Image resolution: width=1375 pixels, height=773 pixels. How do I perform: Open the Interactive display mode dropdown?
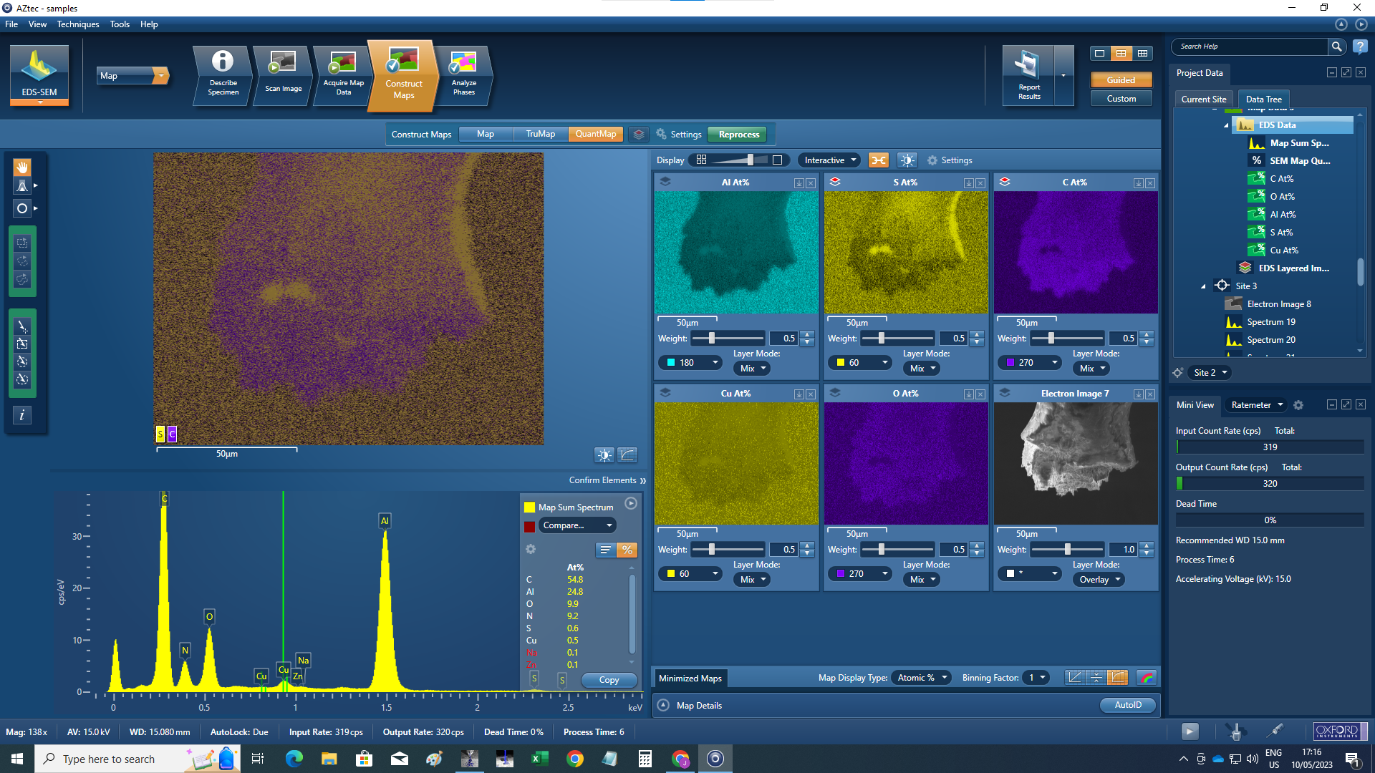tap(829, 160)
